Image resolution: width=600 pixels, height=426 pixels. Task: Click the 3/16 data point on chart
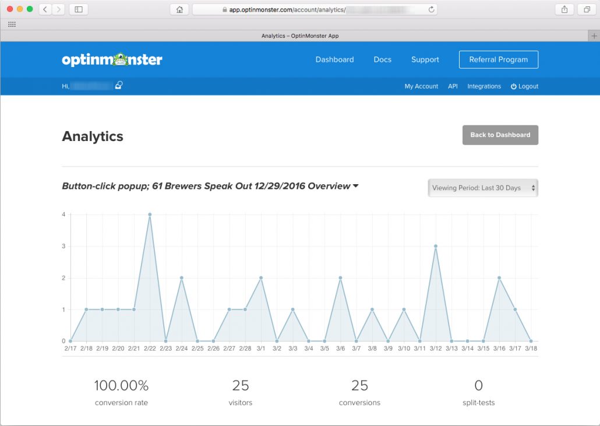pyautogui.click(x=499, y=278)
